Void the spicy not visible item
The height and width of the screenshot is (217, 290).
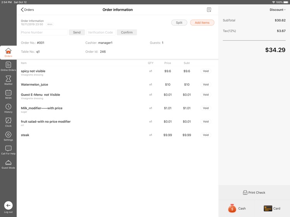[206, 71]
